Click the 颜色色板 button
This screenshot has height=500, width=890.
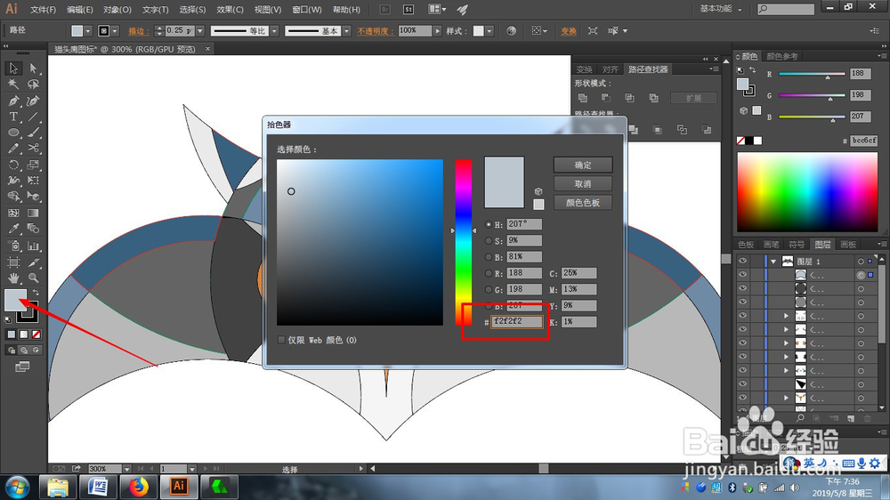(583, 203)
